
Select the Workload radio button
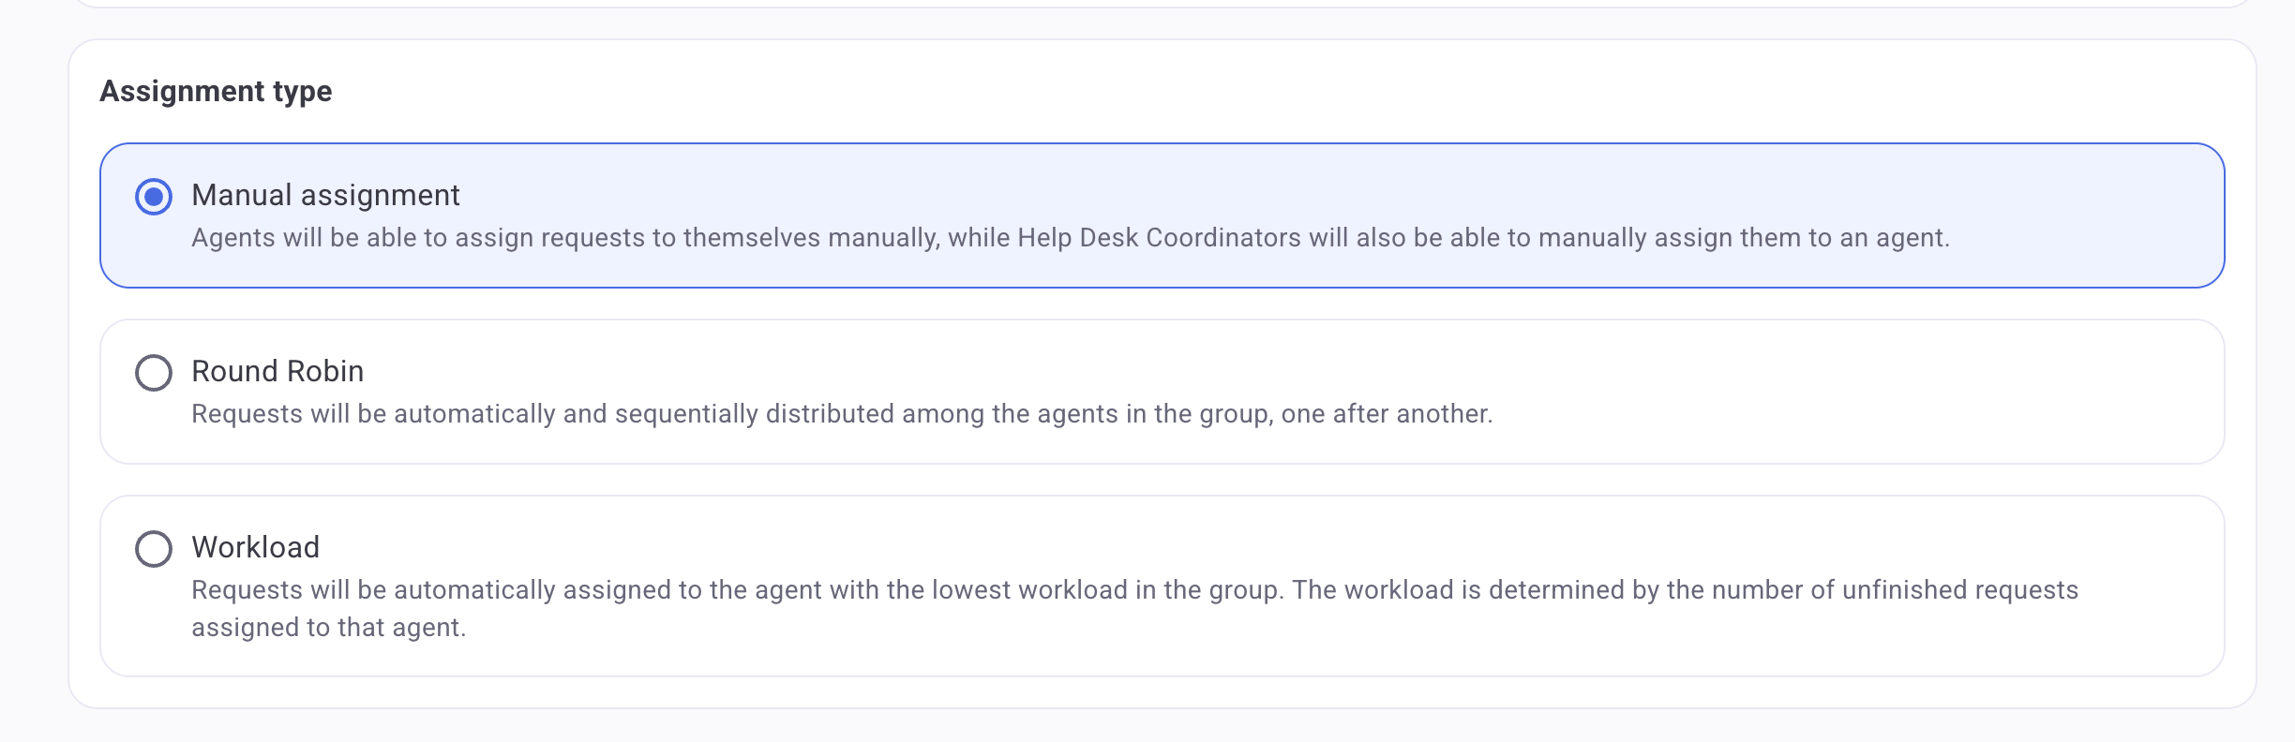click(154, 549)
